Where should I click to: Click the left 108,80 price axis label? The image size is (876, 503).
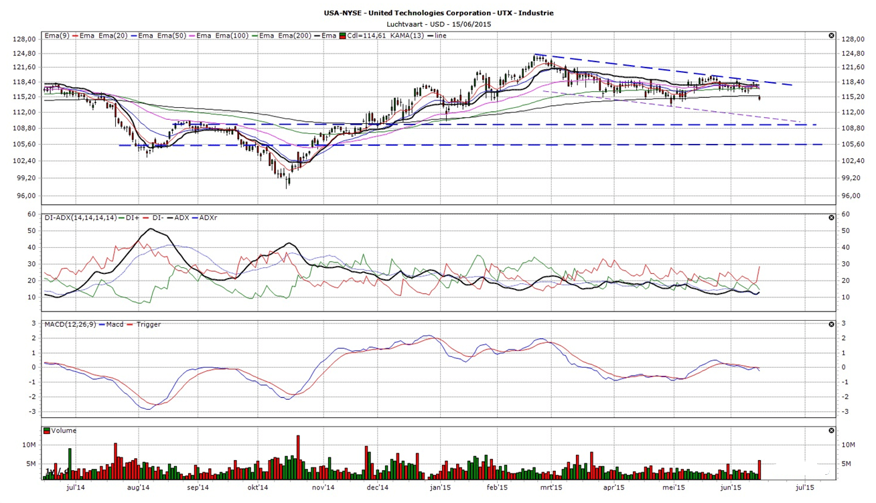coord(23,128)
